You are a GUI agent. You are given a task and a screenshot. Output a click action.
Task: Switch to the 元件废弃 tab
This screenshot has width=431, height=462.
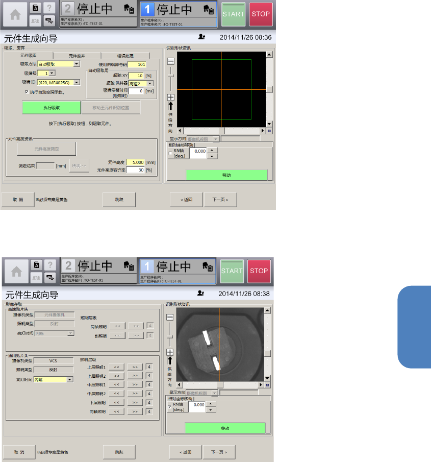[77, 56]
